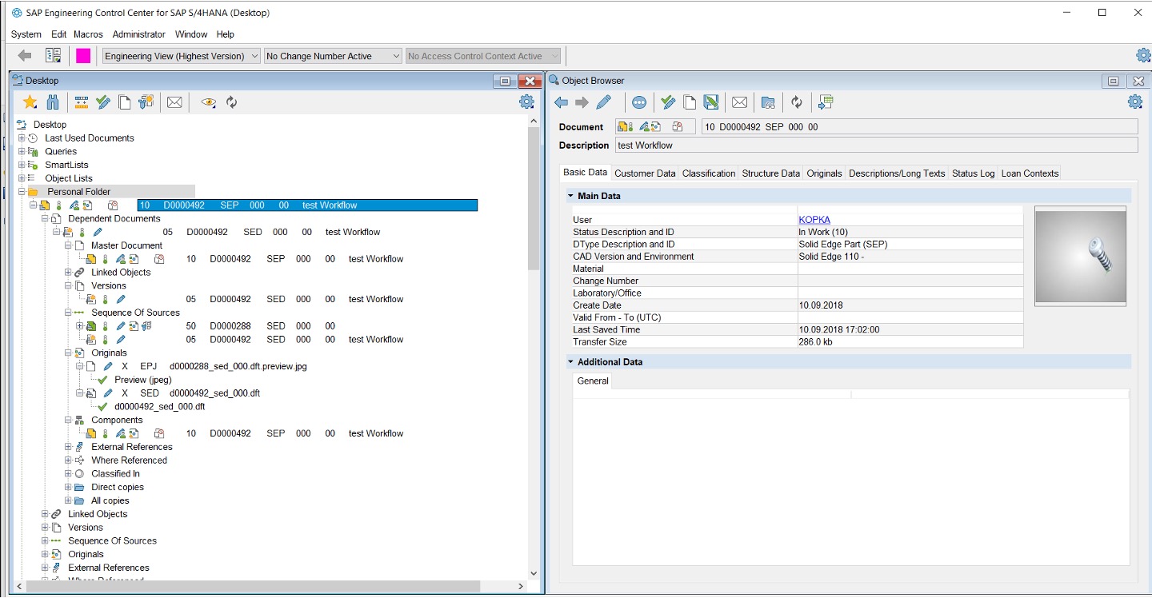Refresh the Desktop panel
This screenshot has width=1152, height=598.
coord(231,102)
